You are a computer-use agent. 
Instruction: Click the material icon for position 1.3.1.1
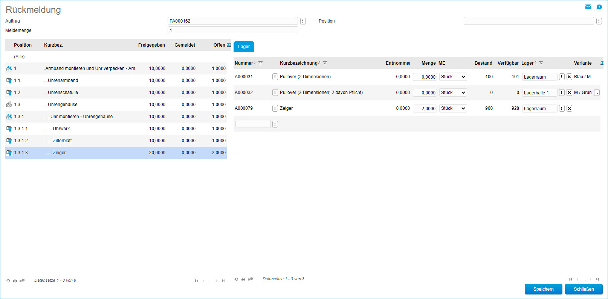[9, 129]
